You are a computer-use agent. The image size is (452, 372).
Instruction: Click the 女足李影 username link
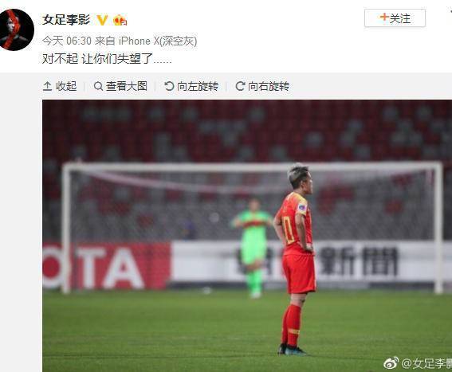pyautogui.click(x=66, y=20)
